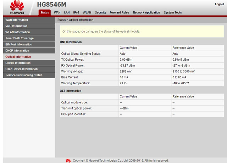This screenshot has width=227, height=163.
Task: Click the 'RX Optical Power:' label
Action: 73,66
